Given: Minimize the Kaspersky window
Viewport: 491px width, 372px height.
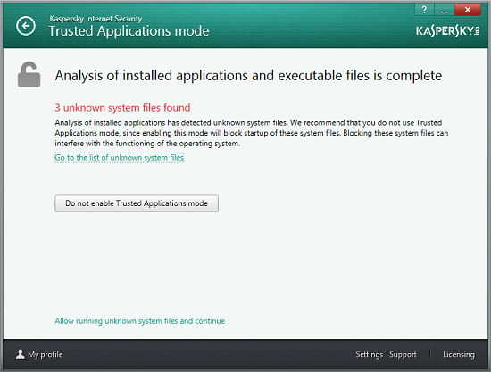Looking at the screenshot, I should pyautogui.click(x=444, y=10).
